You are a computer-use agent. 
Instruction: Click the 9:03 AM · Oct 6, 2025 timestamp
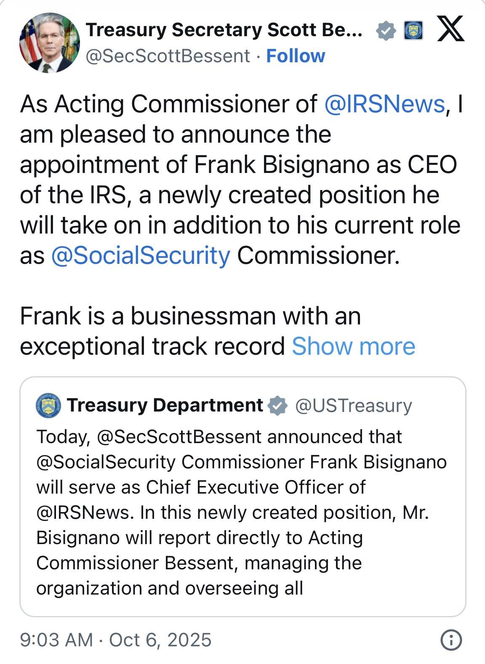tap(116, 640)
